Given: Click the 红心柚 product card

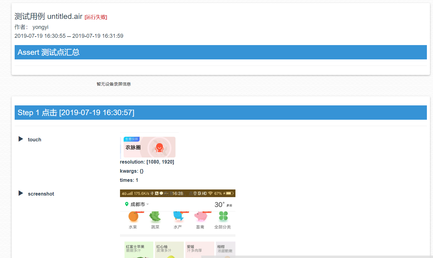Looking at the screenshot, I should 169,250.
